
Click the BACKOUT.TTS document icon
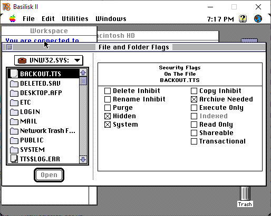(x=14, y=74)
